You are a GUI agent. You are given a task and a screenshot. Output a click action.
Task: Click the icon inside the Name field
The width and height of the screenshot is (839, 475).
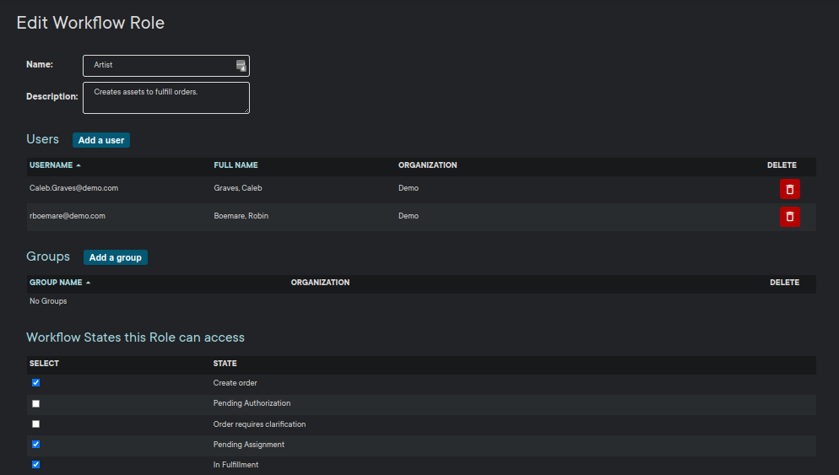point(241,66)
